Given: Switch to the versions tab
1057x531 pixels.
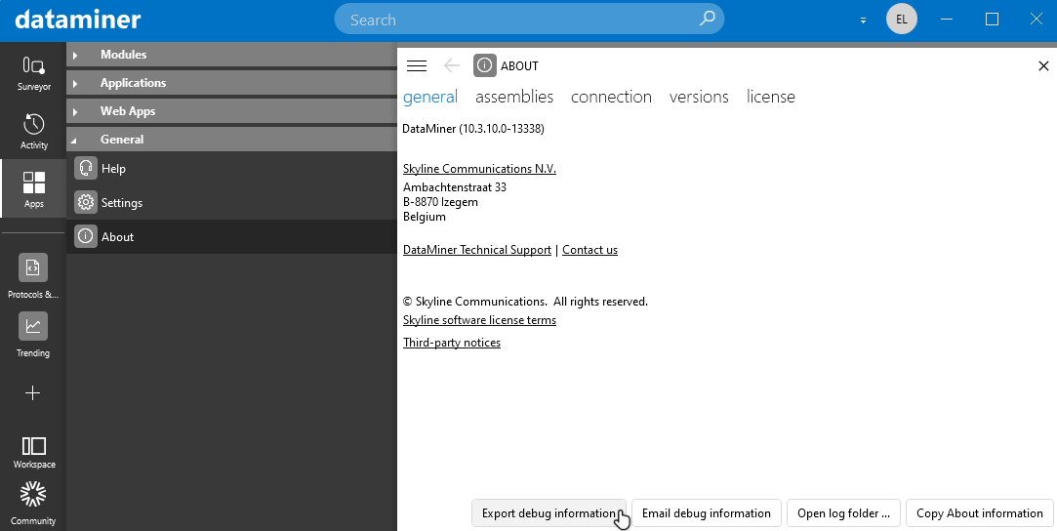Looking at the screenshot, I should pyautogui.click(x=699, y=97).
